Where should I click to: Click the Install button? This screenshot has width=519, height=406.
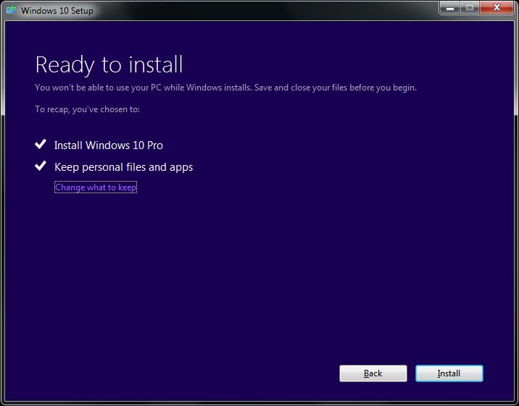449,373
